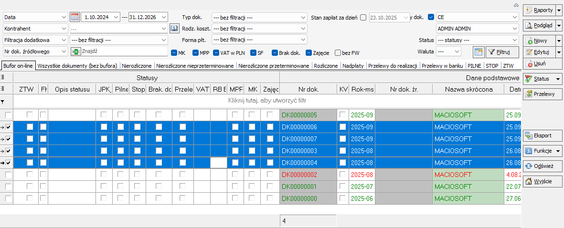Screen dimensions: 564x228
Task: Open the Waluta currency dropdown
Action: tap(448, 52)
